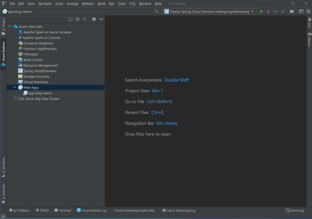The width and height of the screenshot is (312, 219).
Task: Open the File menu
Action: (12, 3)
